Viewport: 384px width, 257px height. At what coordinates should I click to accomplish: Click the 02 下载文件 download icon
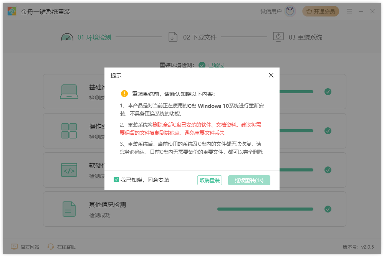point(173,36)
